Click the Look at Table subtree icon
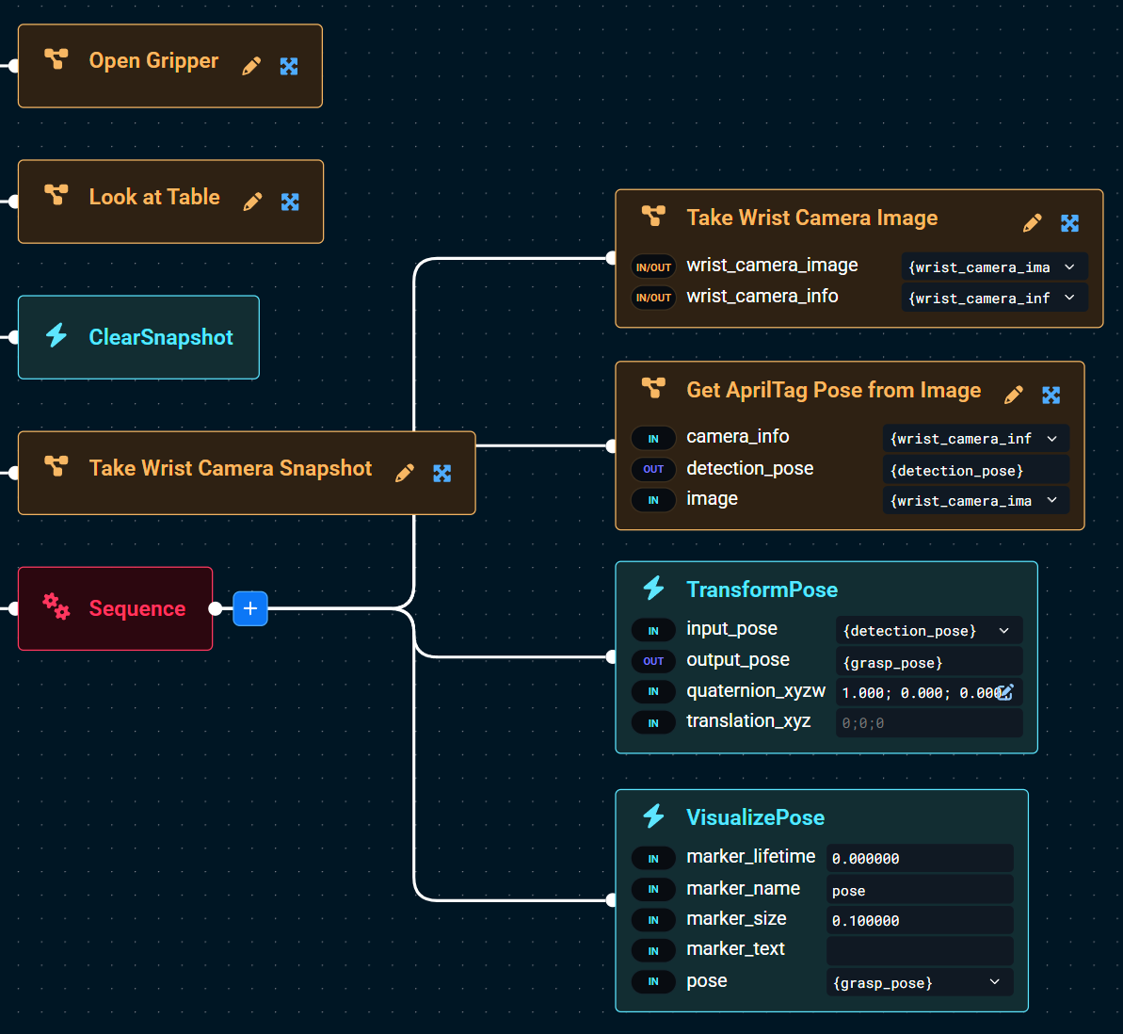The width and height of the screenshot is (1123, 1034). 56,194
